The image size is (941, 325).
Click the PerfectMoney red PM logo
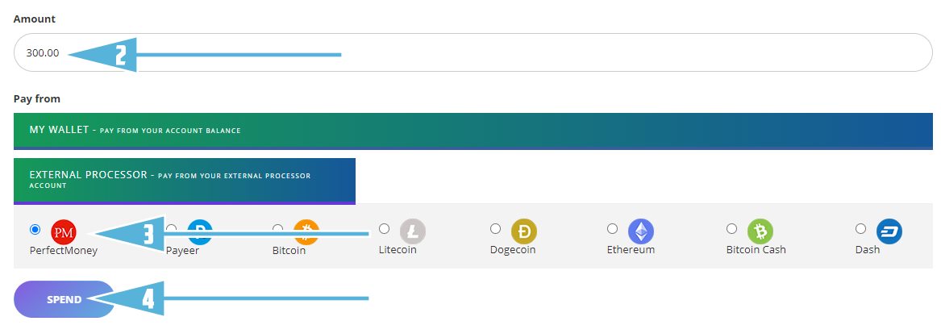click(x=64, y=232)
